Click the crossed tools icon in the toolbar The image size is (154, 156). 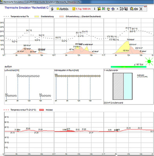[141, 9]
